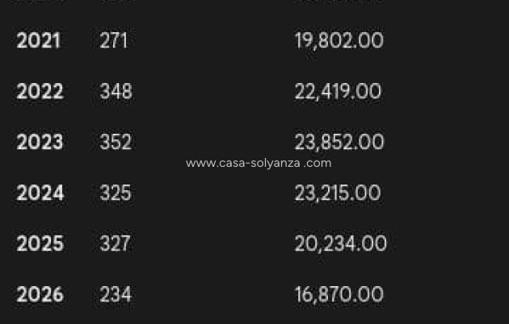Click the amount 23,215.00

point(338,193)
